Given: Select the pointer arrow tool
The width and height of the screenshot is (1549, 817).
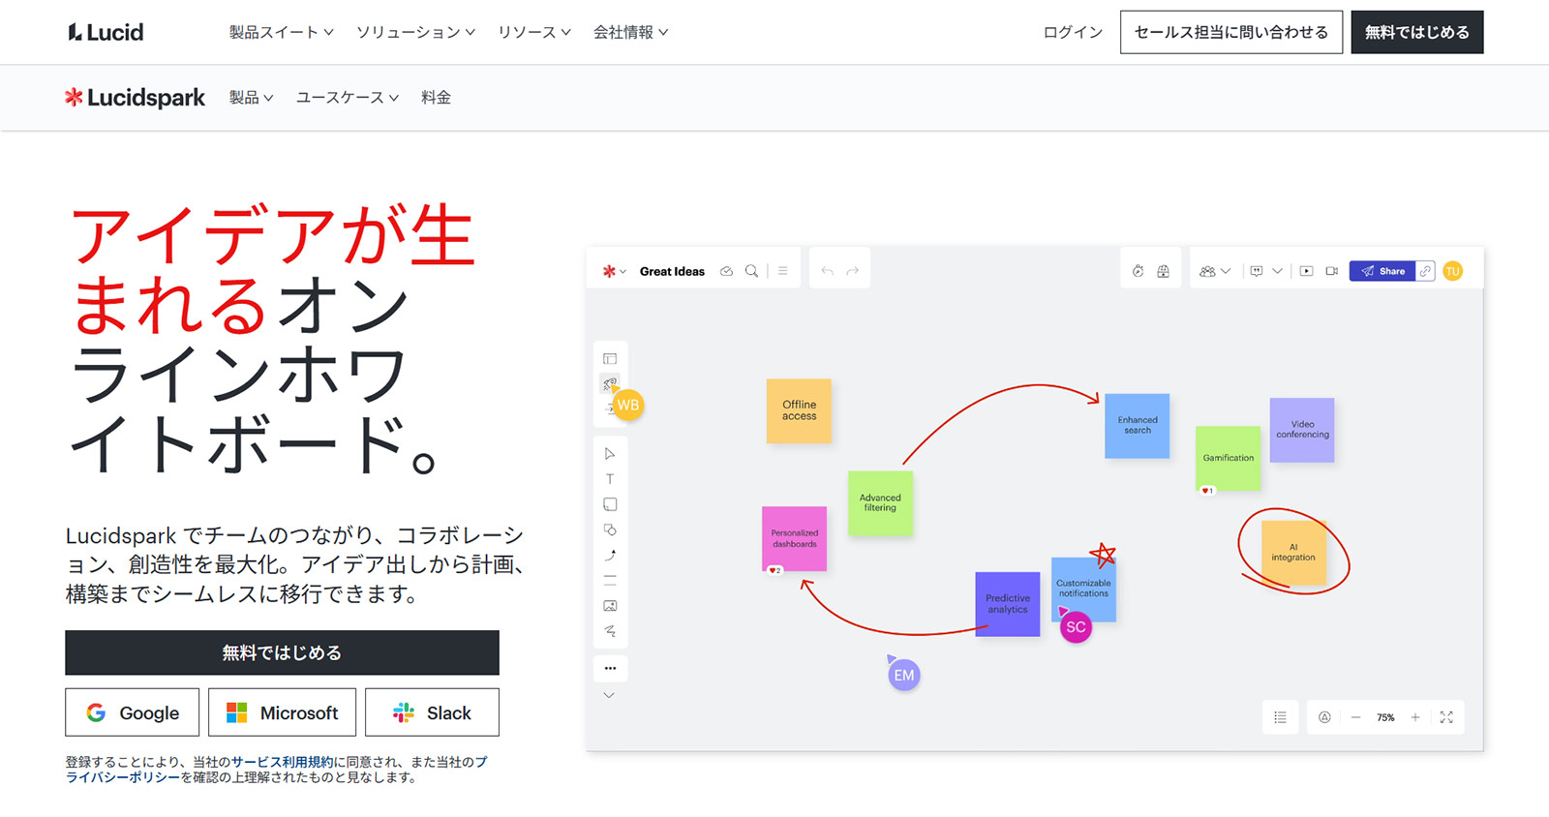Looking at the screenshot, I should (610, 453).
